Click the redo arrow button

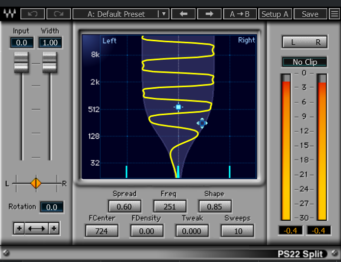tap(59, 14)
